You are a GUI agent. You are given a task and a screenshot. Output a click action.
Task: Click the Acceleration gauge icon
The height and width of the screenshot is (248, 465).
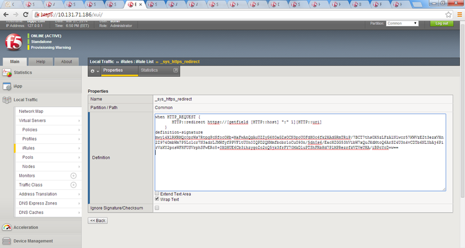pyautogui.click(x=7, y=227)
